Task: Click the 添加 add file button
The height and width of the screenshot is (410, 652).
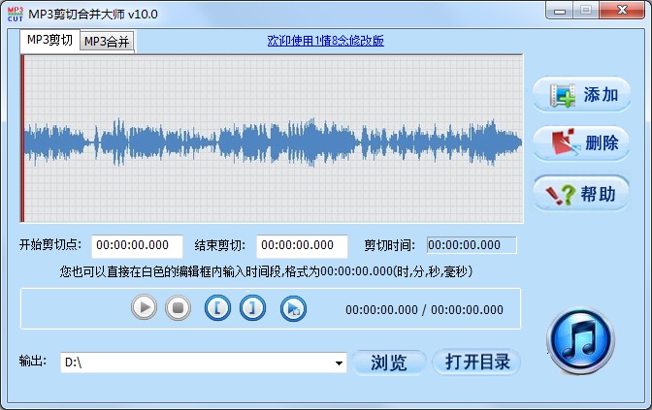Action: coord(581,95)
